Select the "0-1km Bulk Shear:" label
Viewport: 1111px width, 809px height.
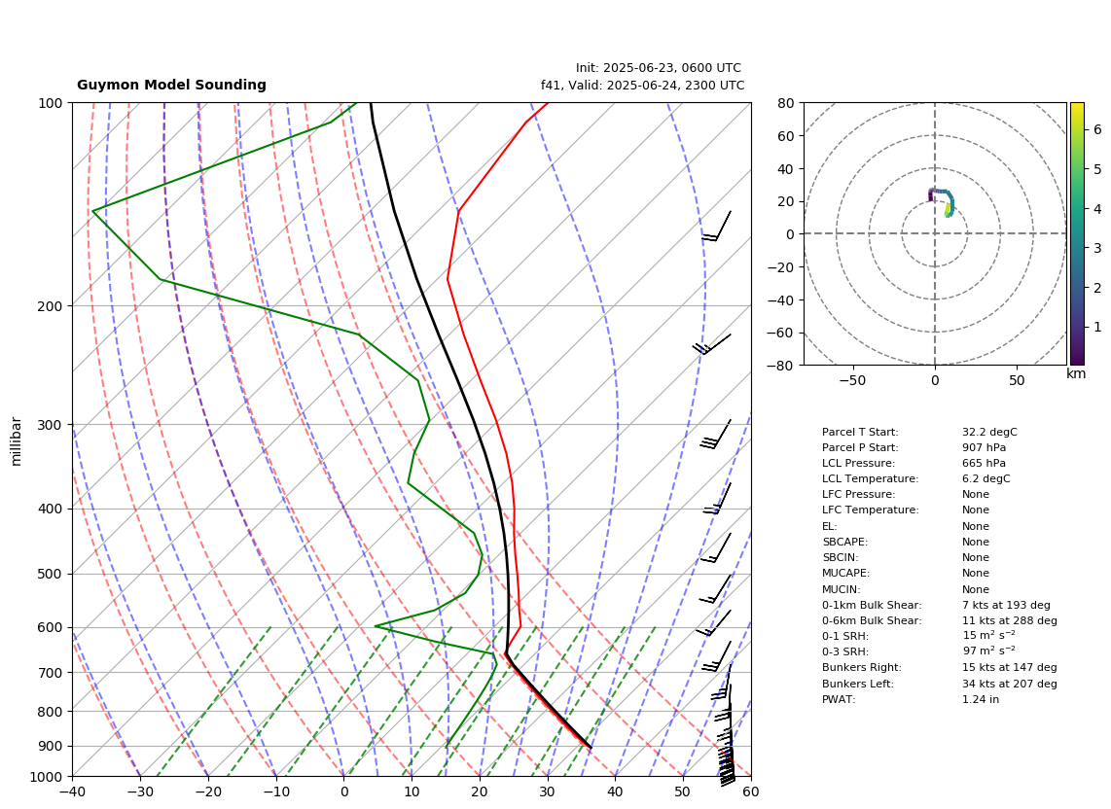click(872, 605)
